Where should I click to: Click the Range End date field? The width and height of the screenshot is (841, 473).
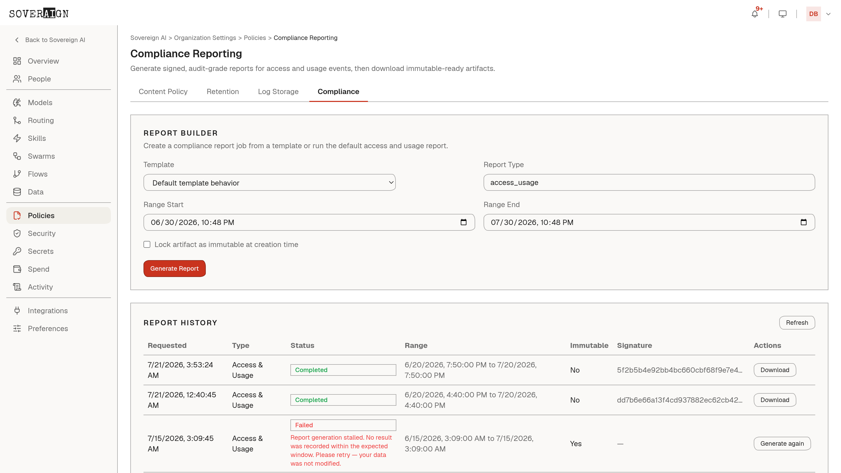coord(649,222)
